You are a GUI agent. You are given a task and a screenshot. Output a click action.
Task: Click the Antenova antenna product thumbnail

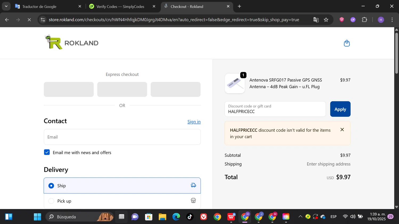[x=235, y=83]
